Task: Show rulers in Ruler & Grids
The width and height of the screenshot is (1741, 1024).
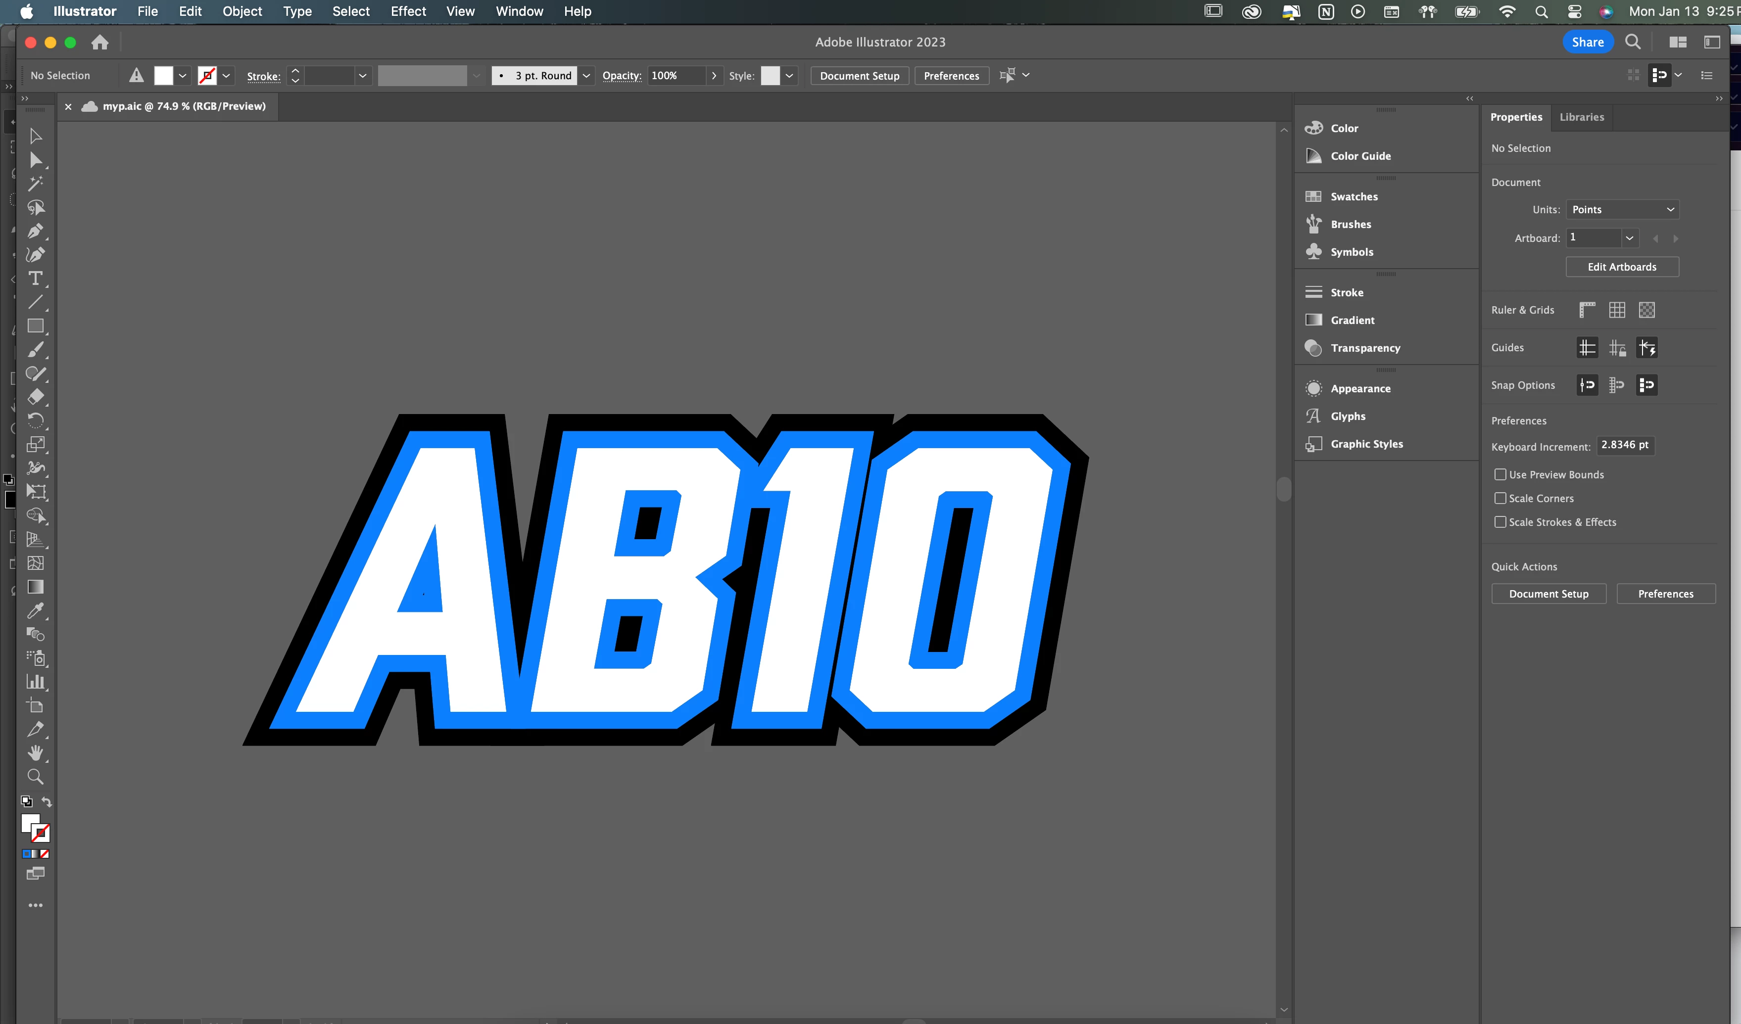Action: [1587, 310]
